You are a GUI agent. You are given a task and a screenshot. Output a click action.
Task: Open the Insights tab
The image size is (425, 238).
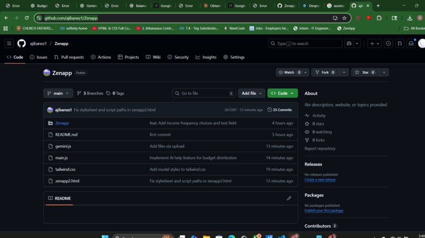pos(206,57)
